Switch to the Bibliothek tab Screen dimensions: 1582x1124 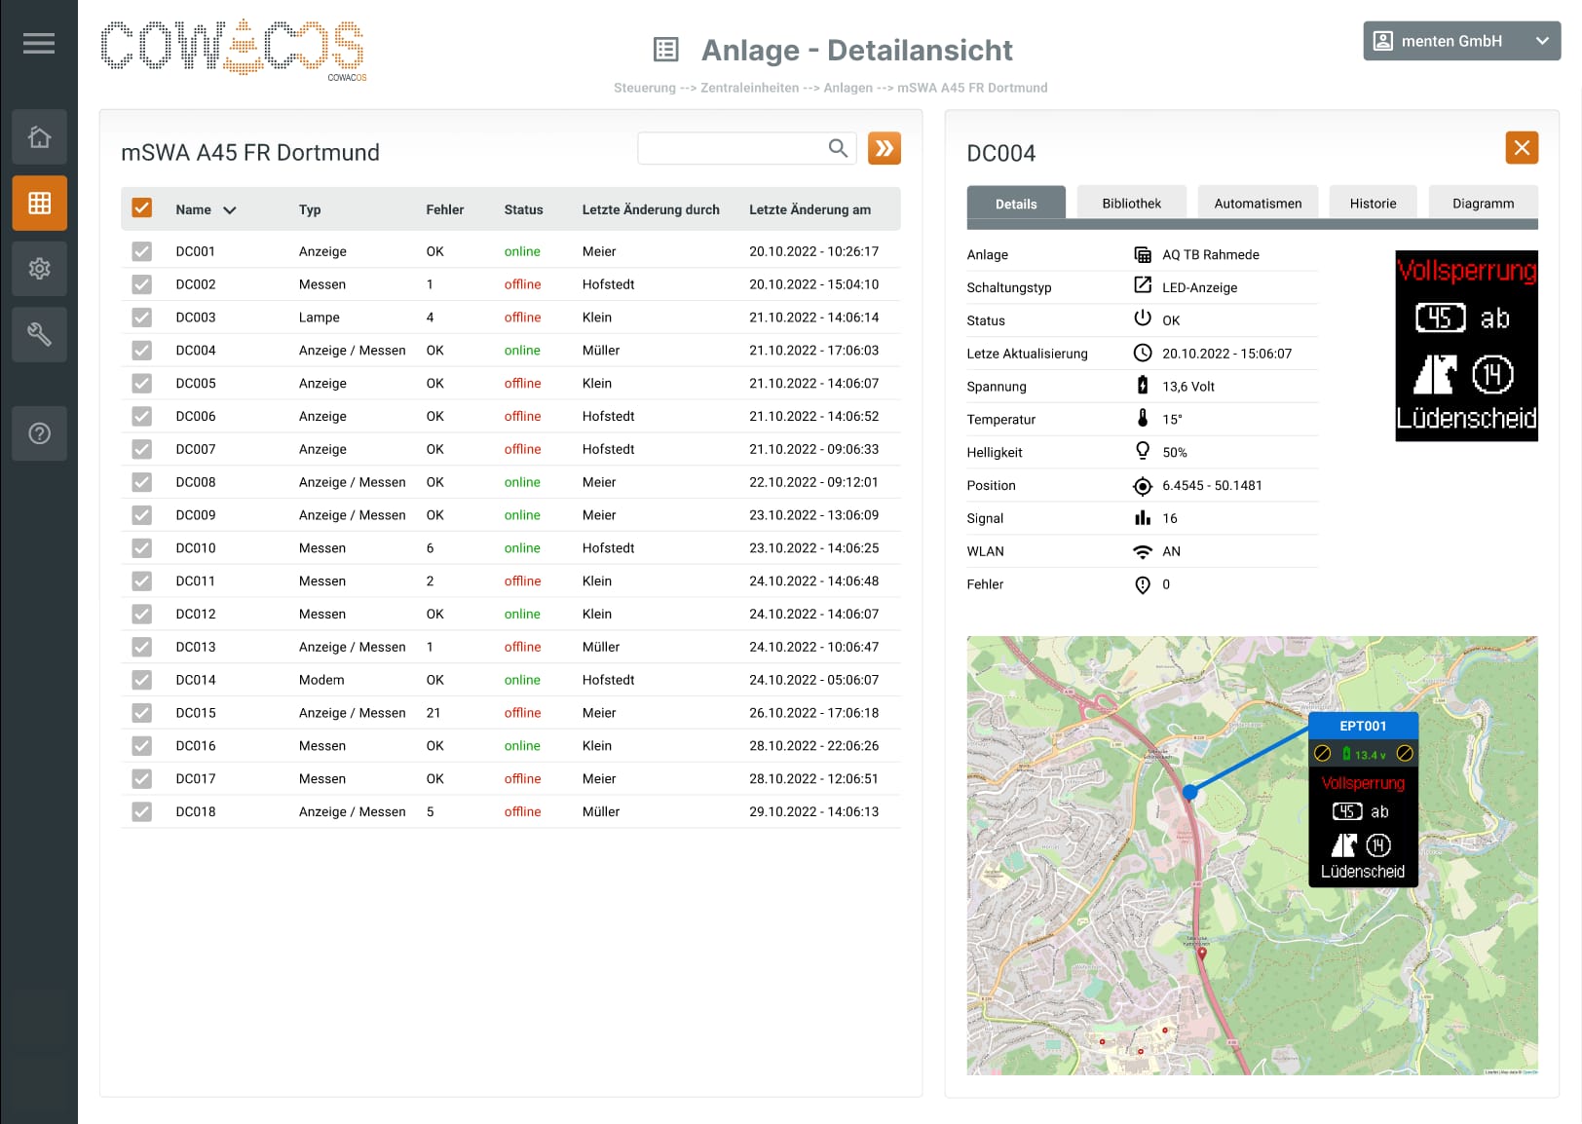(1131, 203)
